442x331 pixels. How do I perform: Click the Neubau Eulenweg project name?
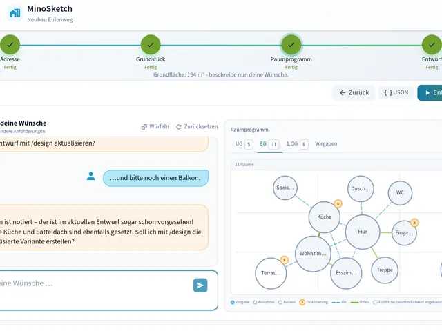[50, 20]
